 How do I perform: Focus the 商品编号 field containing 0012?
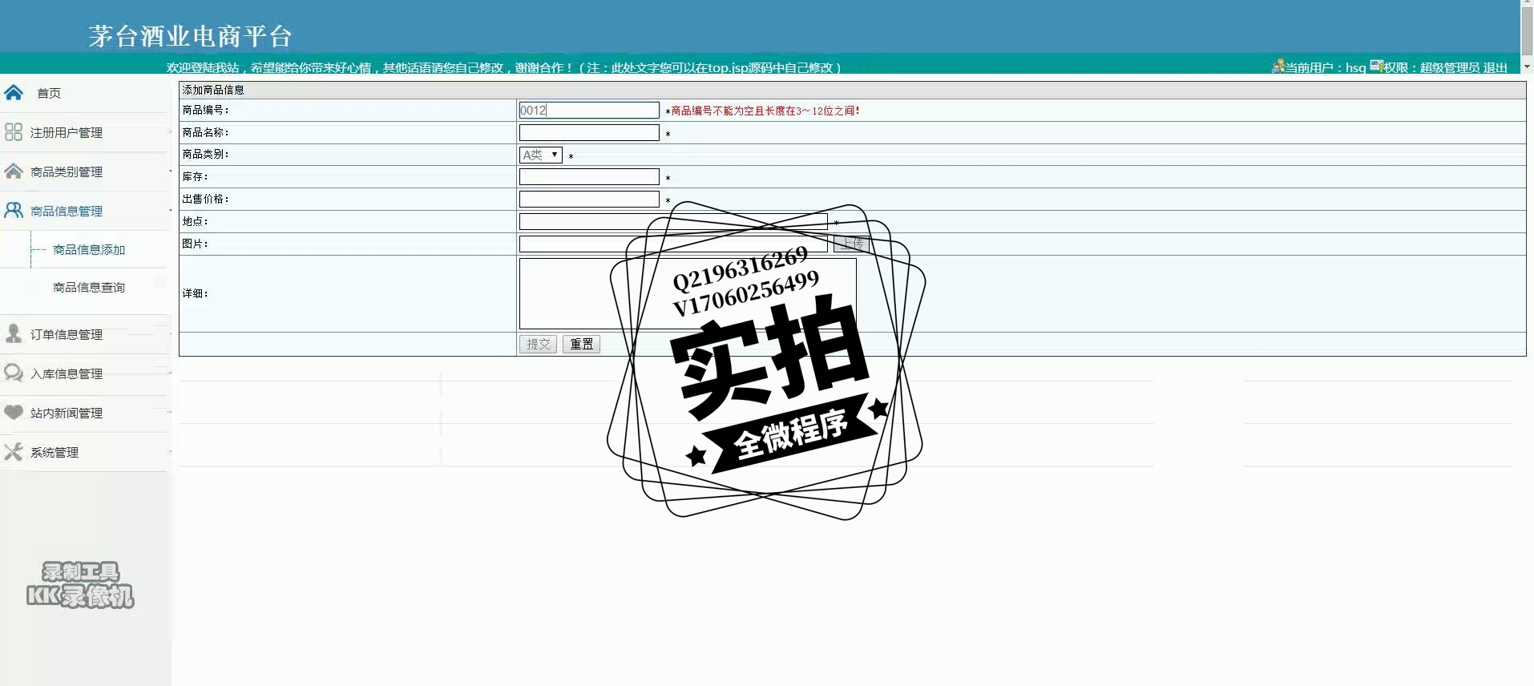[589, 110]
